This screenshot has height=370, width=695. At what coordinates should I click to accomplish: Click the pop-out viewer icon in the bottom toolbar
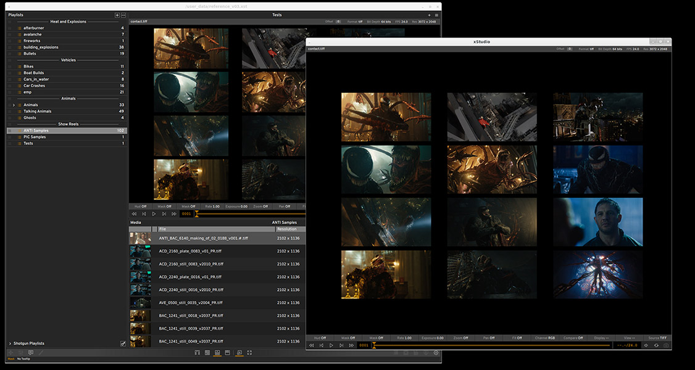(239, 353)
